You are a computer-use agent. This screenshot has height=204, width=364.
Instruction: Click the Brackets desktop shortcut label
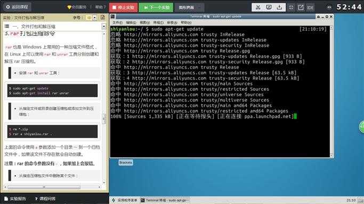click(x=126, y=163)
